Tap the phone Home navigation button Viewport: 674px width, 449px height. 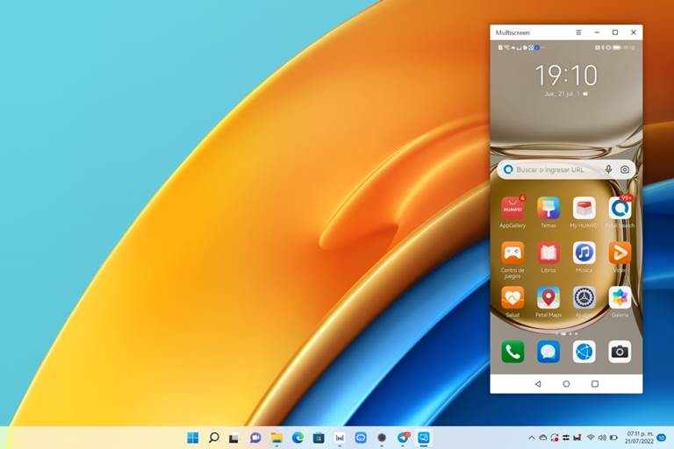click(566, 384)
